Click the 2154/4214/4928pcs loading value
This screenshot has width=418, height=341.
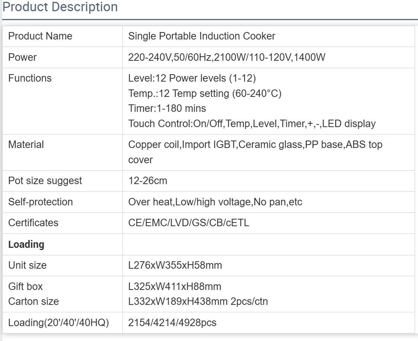tap(172, 323)
